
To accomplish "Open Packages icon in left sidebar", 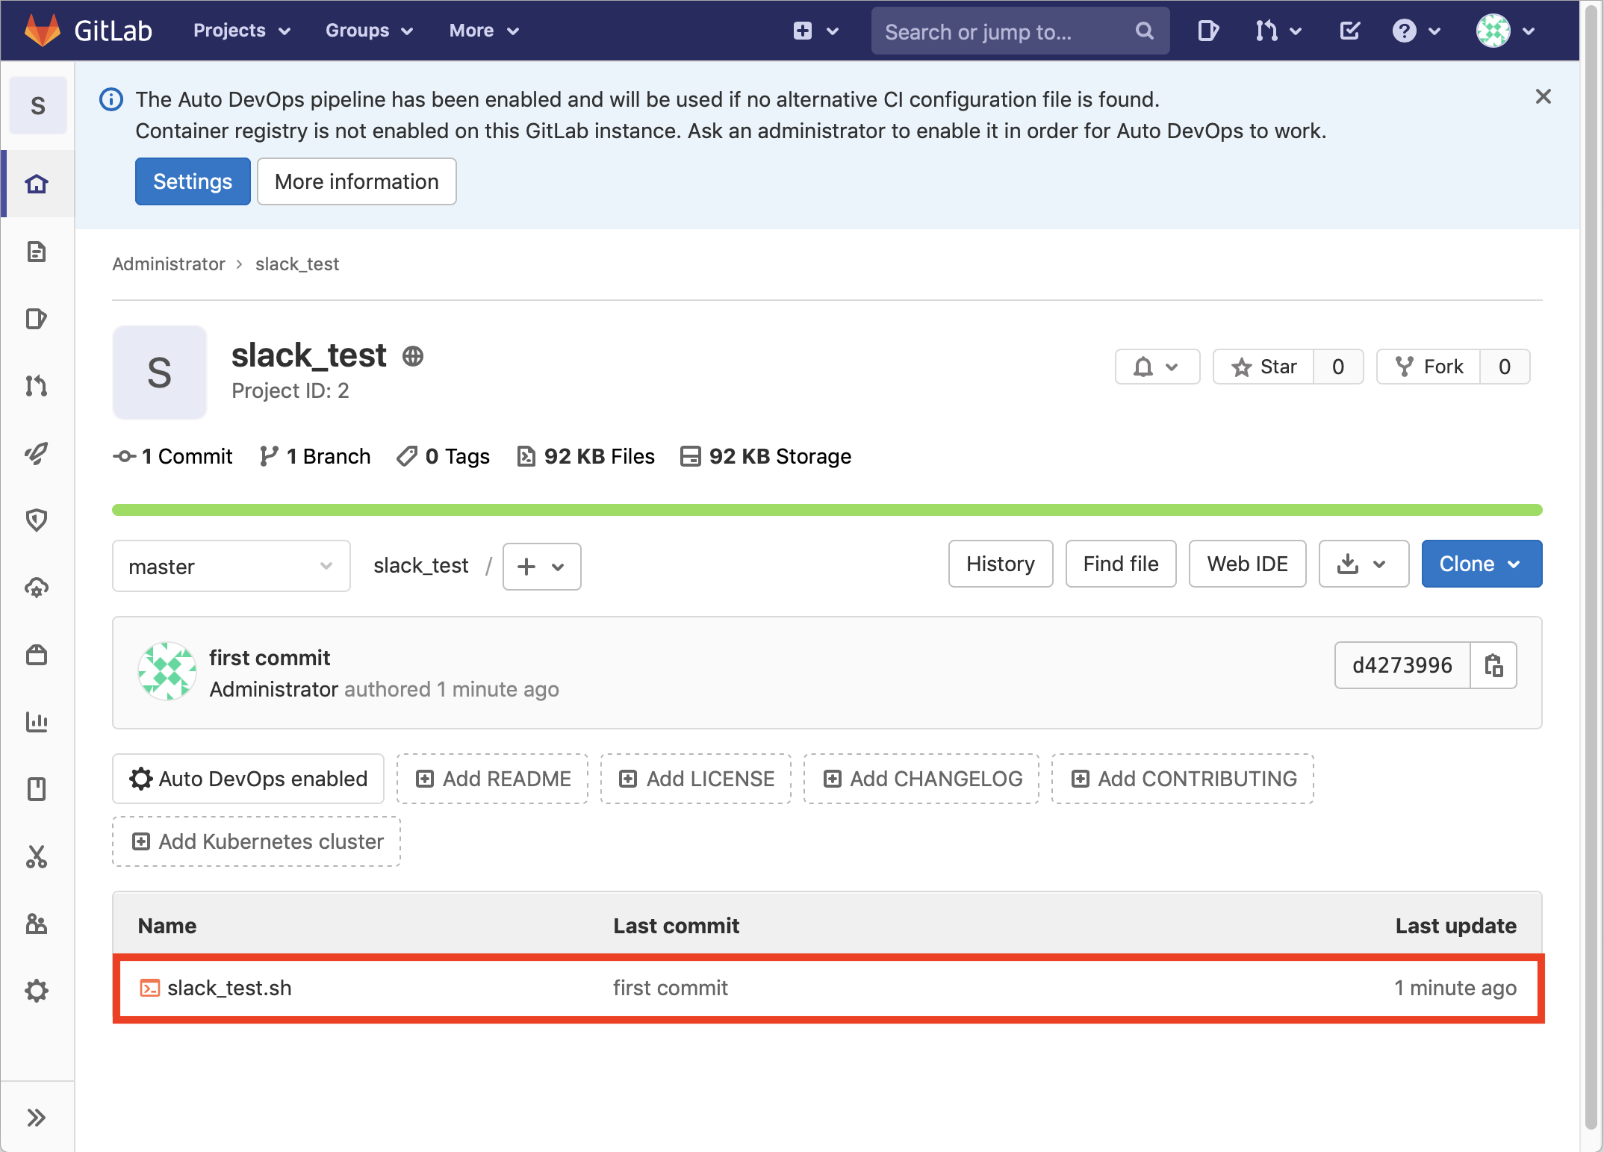I will coord(37,655).
